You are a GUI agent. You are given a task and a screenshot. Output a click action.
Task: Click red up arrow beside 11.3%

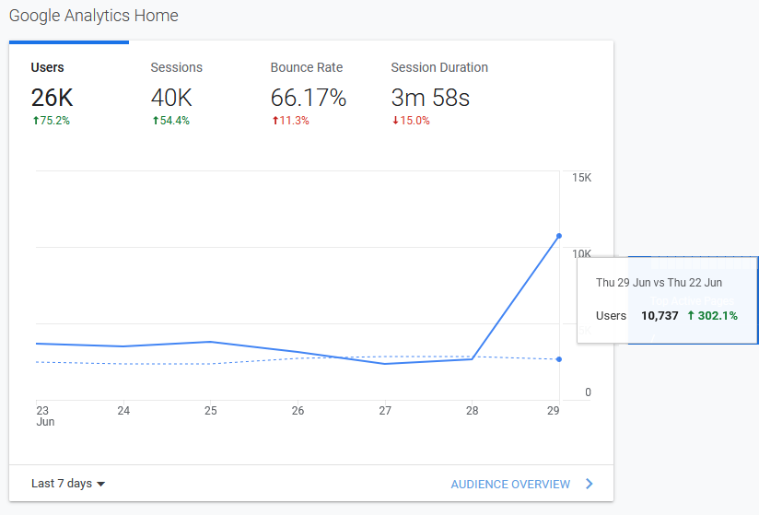click(x=274, y=121)
